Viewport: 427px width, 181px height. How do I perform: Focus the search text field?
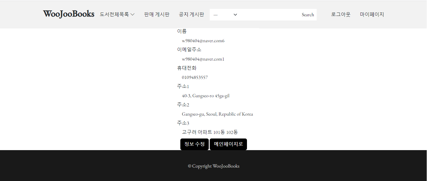pyautogui.click(x=270, y=15)
